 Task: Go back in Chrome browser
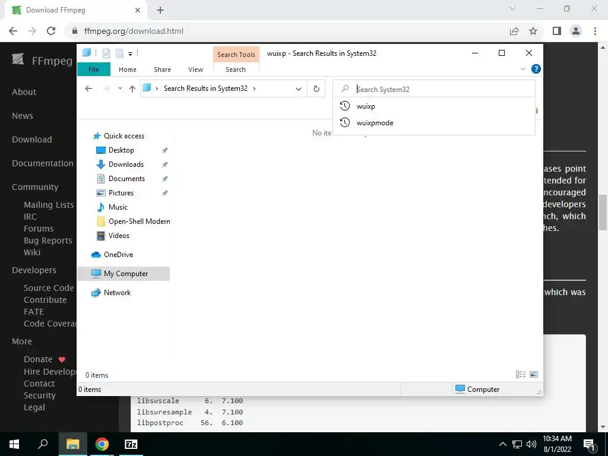point(13,31)
